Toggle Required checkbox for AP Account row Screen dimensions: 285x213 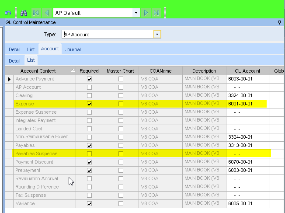(89, 87)
